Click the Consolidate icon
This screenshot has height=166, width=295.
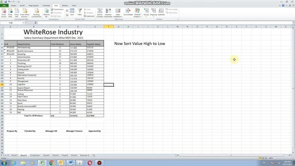(x=128, y=12)
